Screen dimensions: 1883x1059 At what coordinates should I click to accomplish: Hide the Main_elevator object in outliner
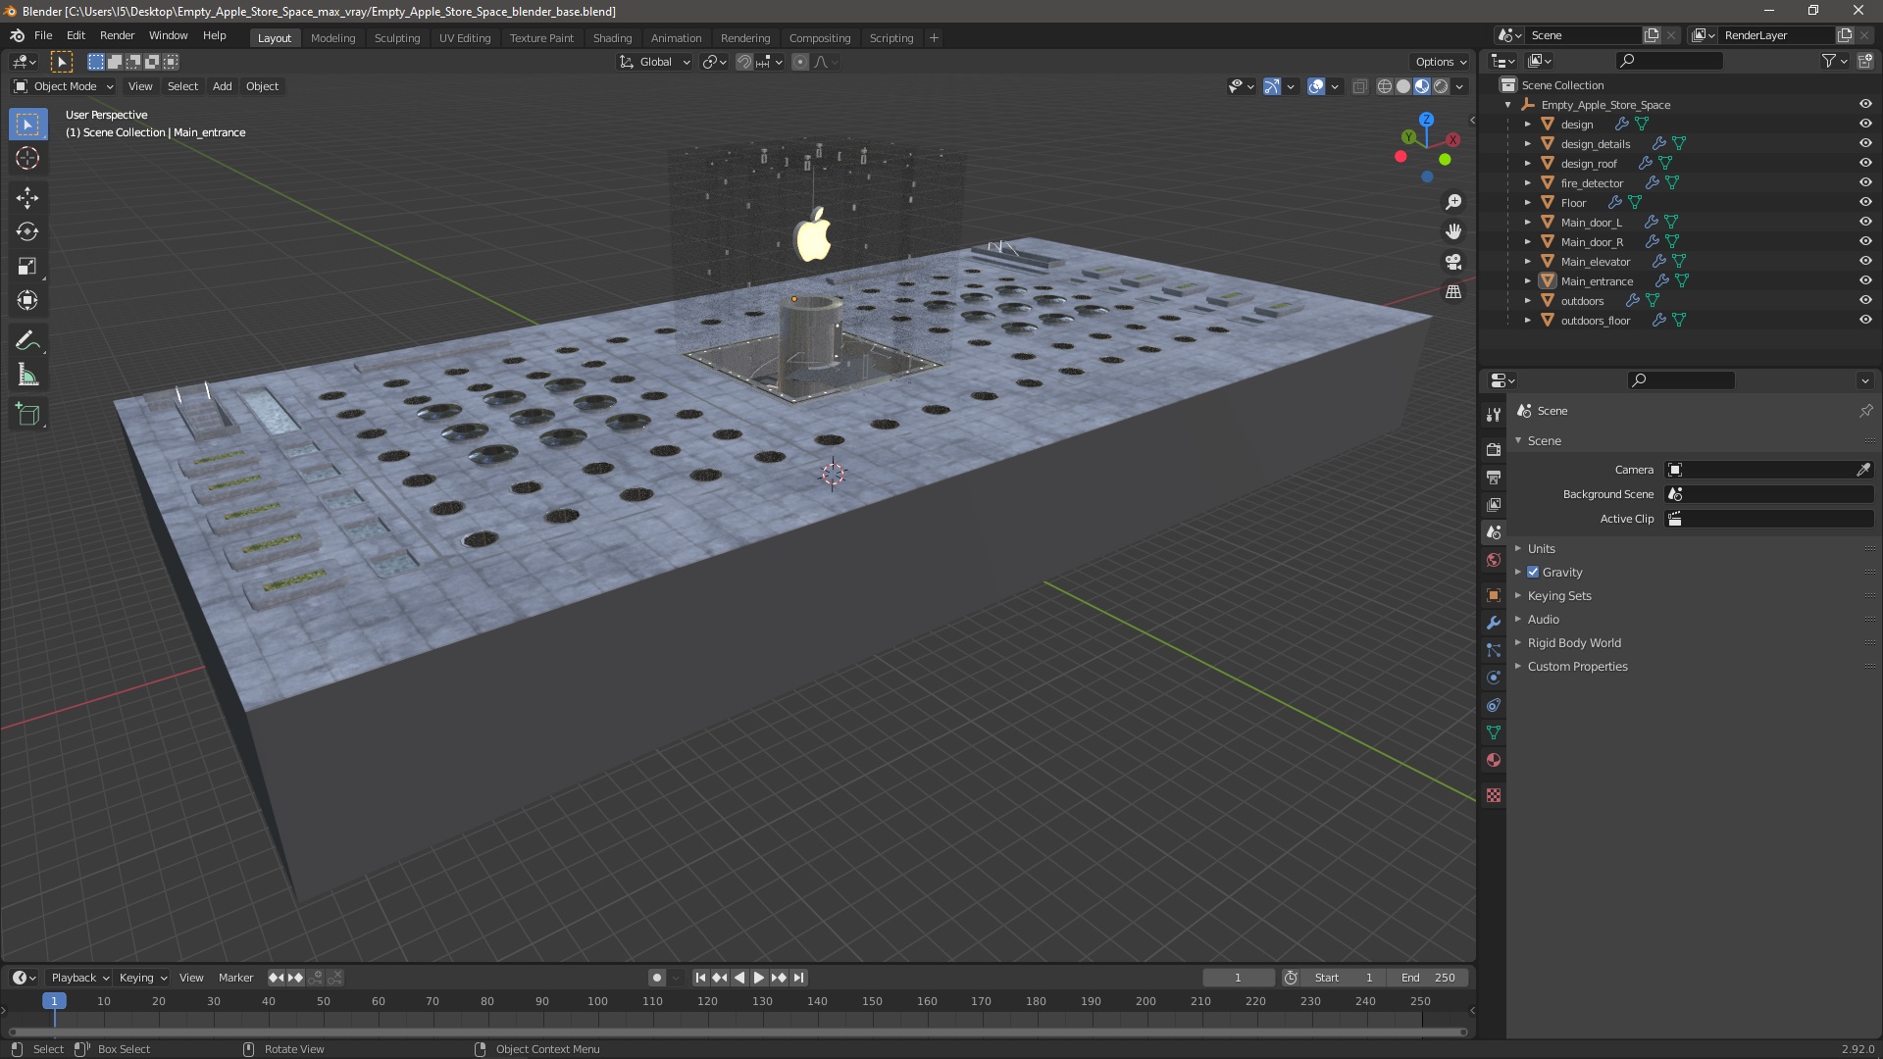pos(1865,261)
